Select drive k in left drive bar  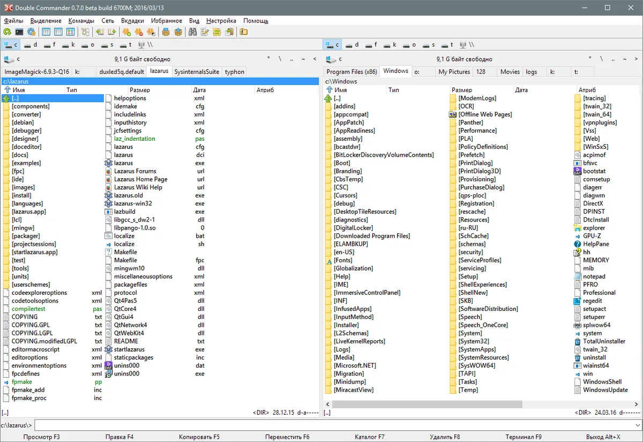(x=68, y=45)
